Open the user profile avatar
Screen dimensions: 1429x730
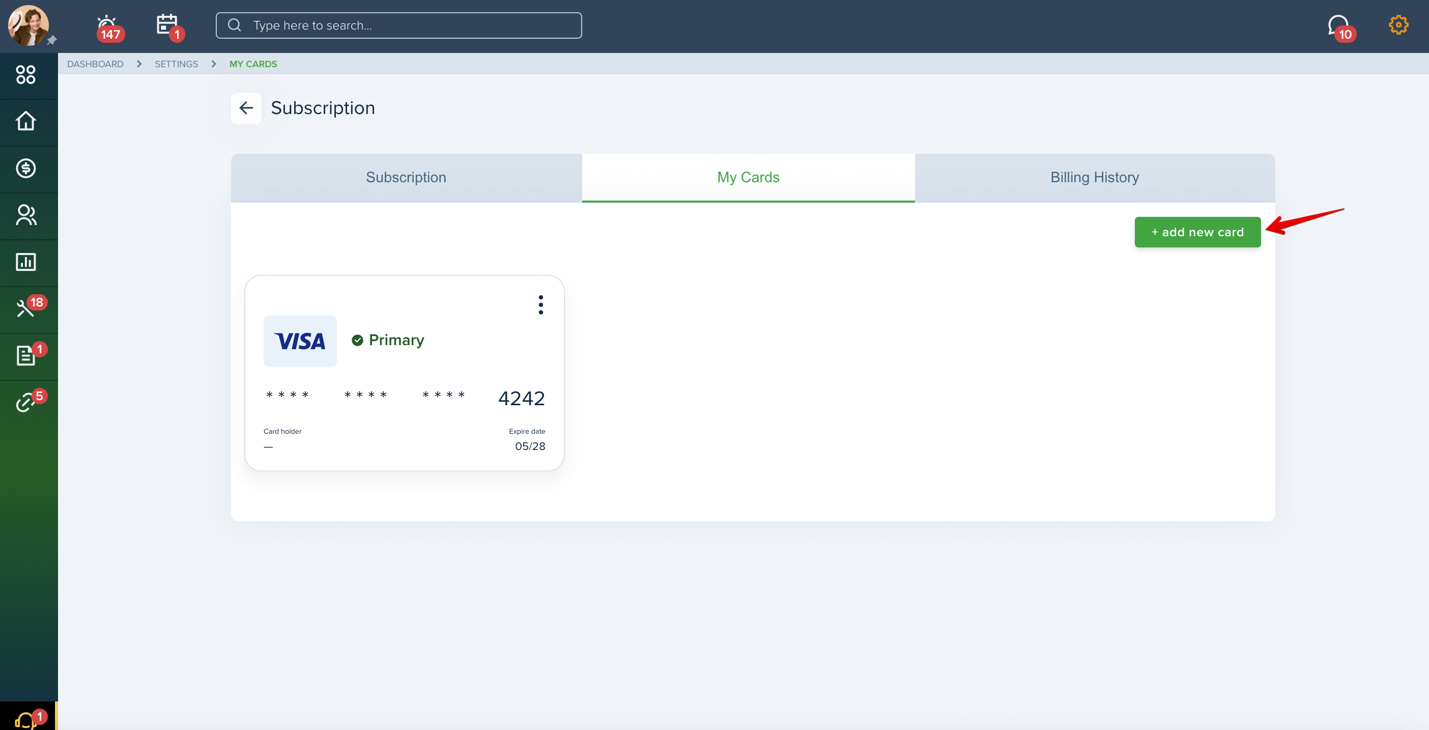click(28, 25)
